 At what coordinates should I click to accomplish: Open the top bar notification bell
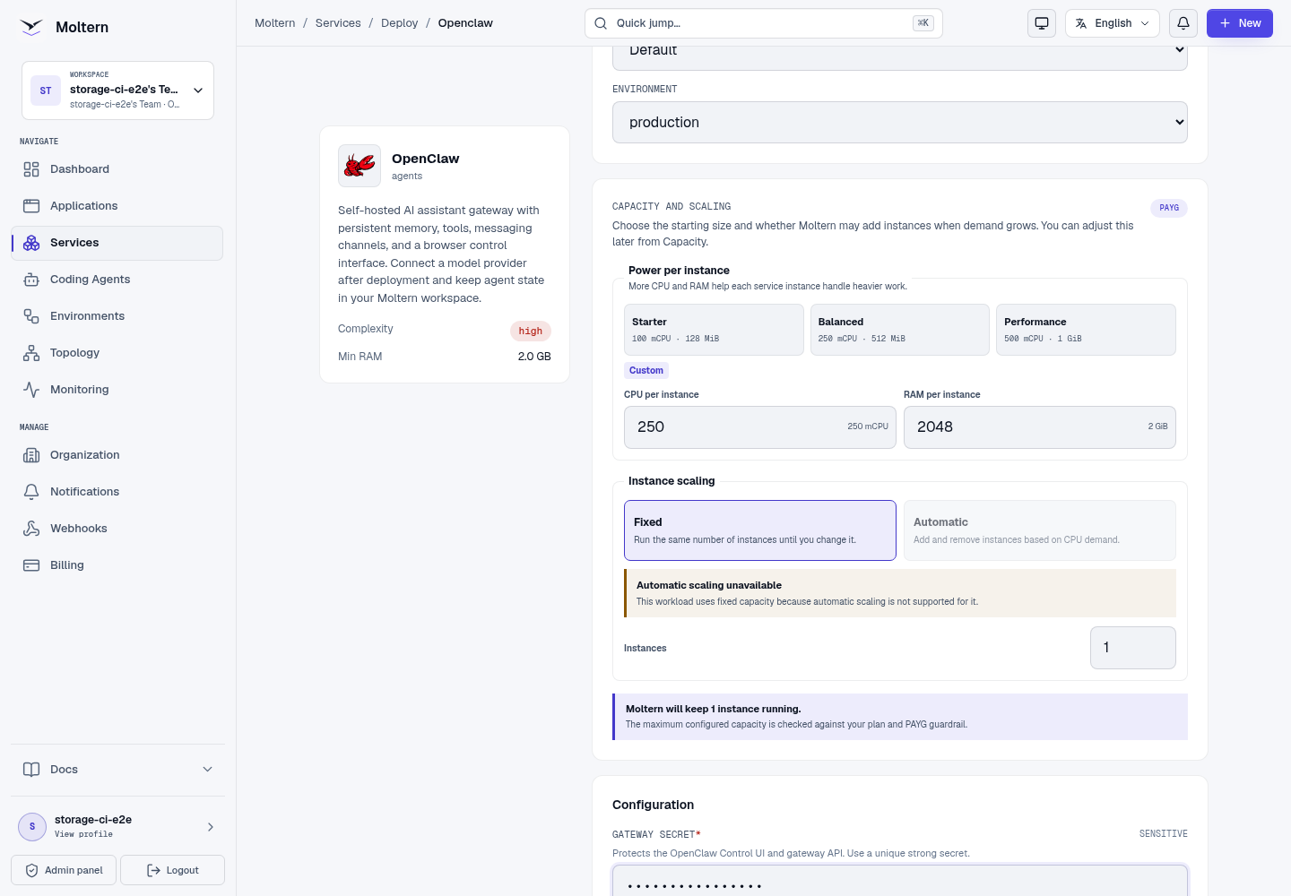point(1183,23)
